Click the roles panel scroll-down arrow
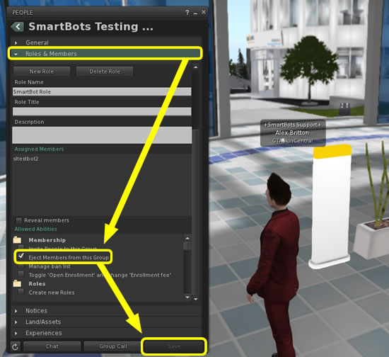 tap(195, 299)
